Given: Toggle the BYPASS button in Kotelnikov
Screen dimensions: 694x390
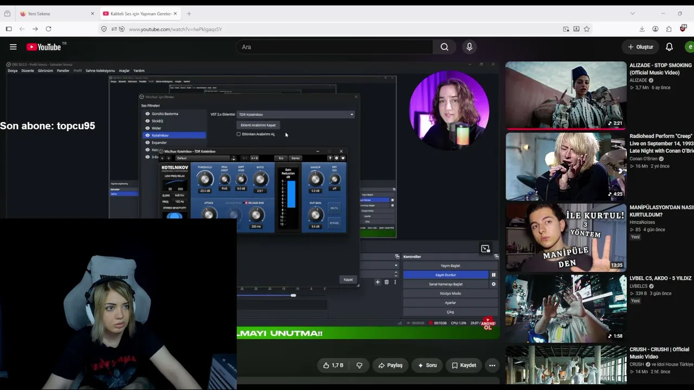Looking at the screenshot, I should 335,223.
